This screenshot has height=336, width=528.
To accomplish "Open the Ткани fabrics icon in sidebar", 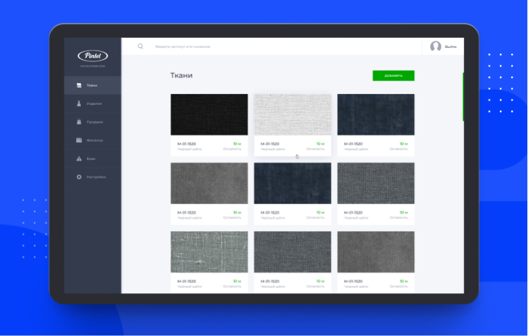I will click(79, 86).
